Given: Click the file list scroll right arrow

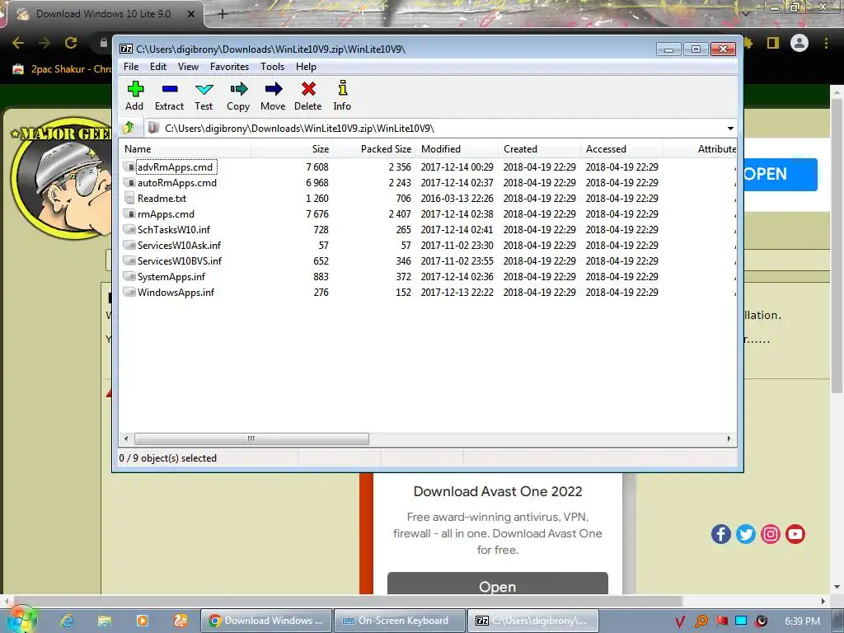Looking at the screenshot, I should pyautogui.click(x=729, y=438).
